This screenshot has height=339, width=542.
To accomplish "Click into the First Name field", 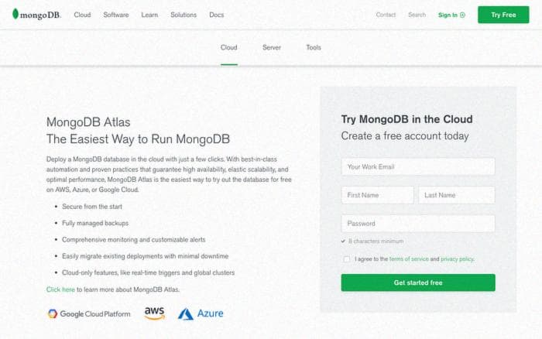I will pos(377,195).
